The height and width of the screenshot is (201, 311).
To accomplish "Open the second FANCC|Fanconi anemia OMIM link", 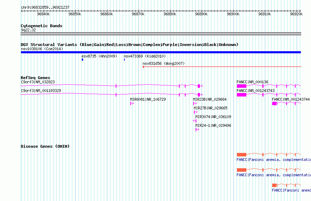I will [274, 175].
